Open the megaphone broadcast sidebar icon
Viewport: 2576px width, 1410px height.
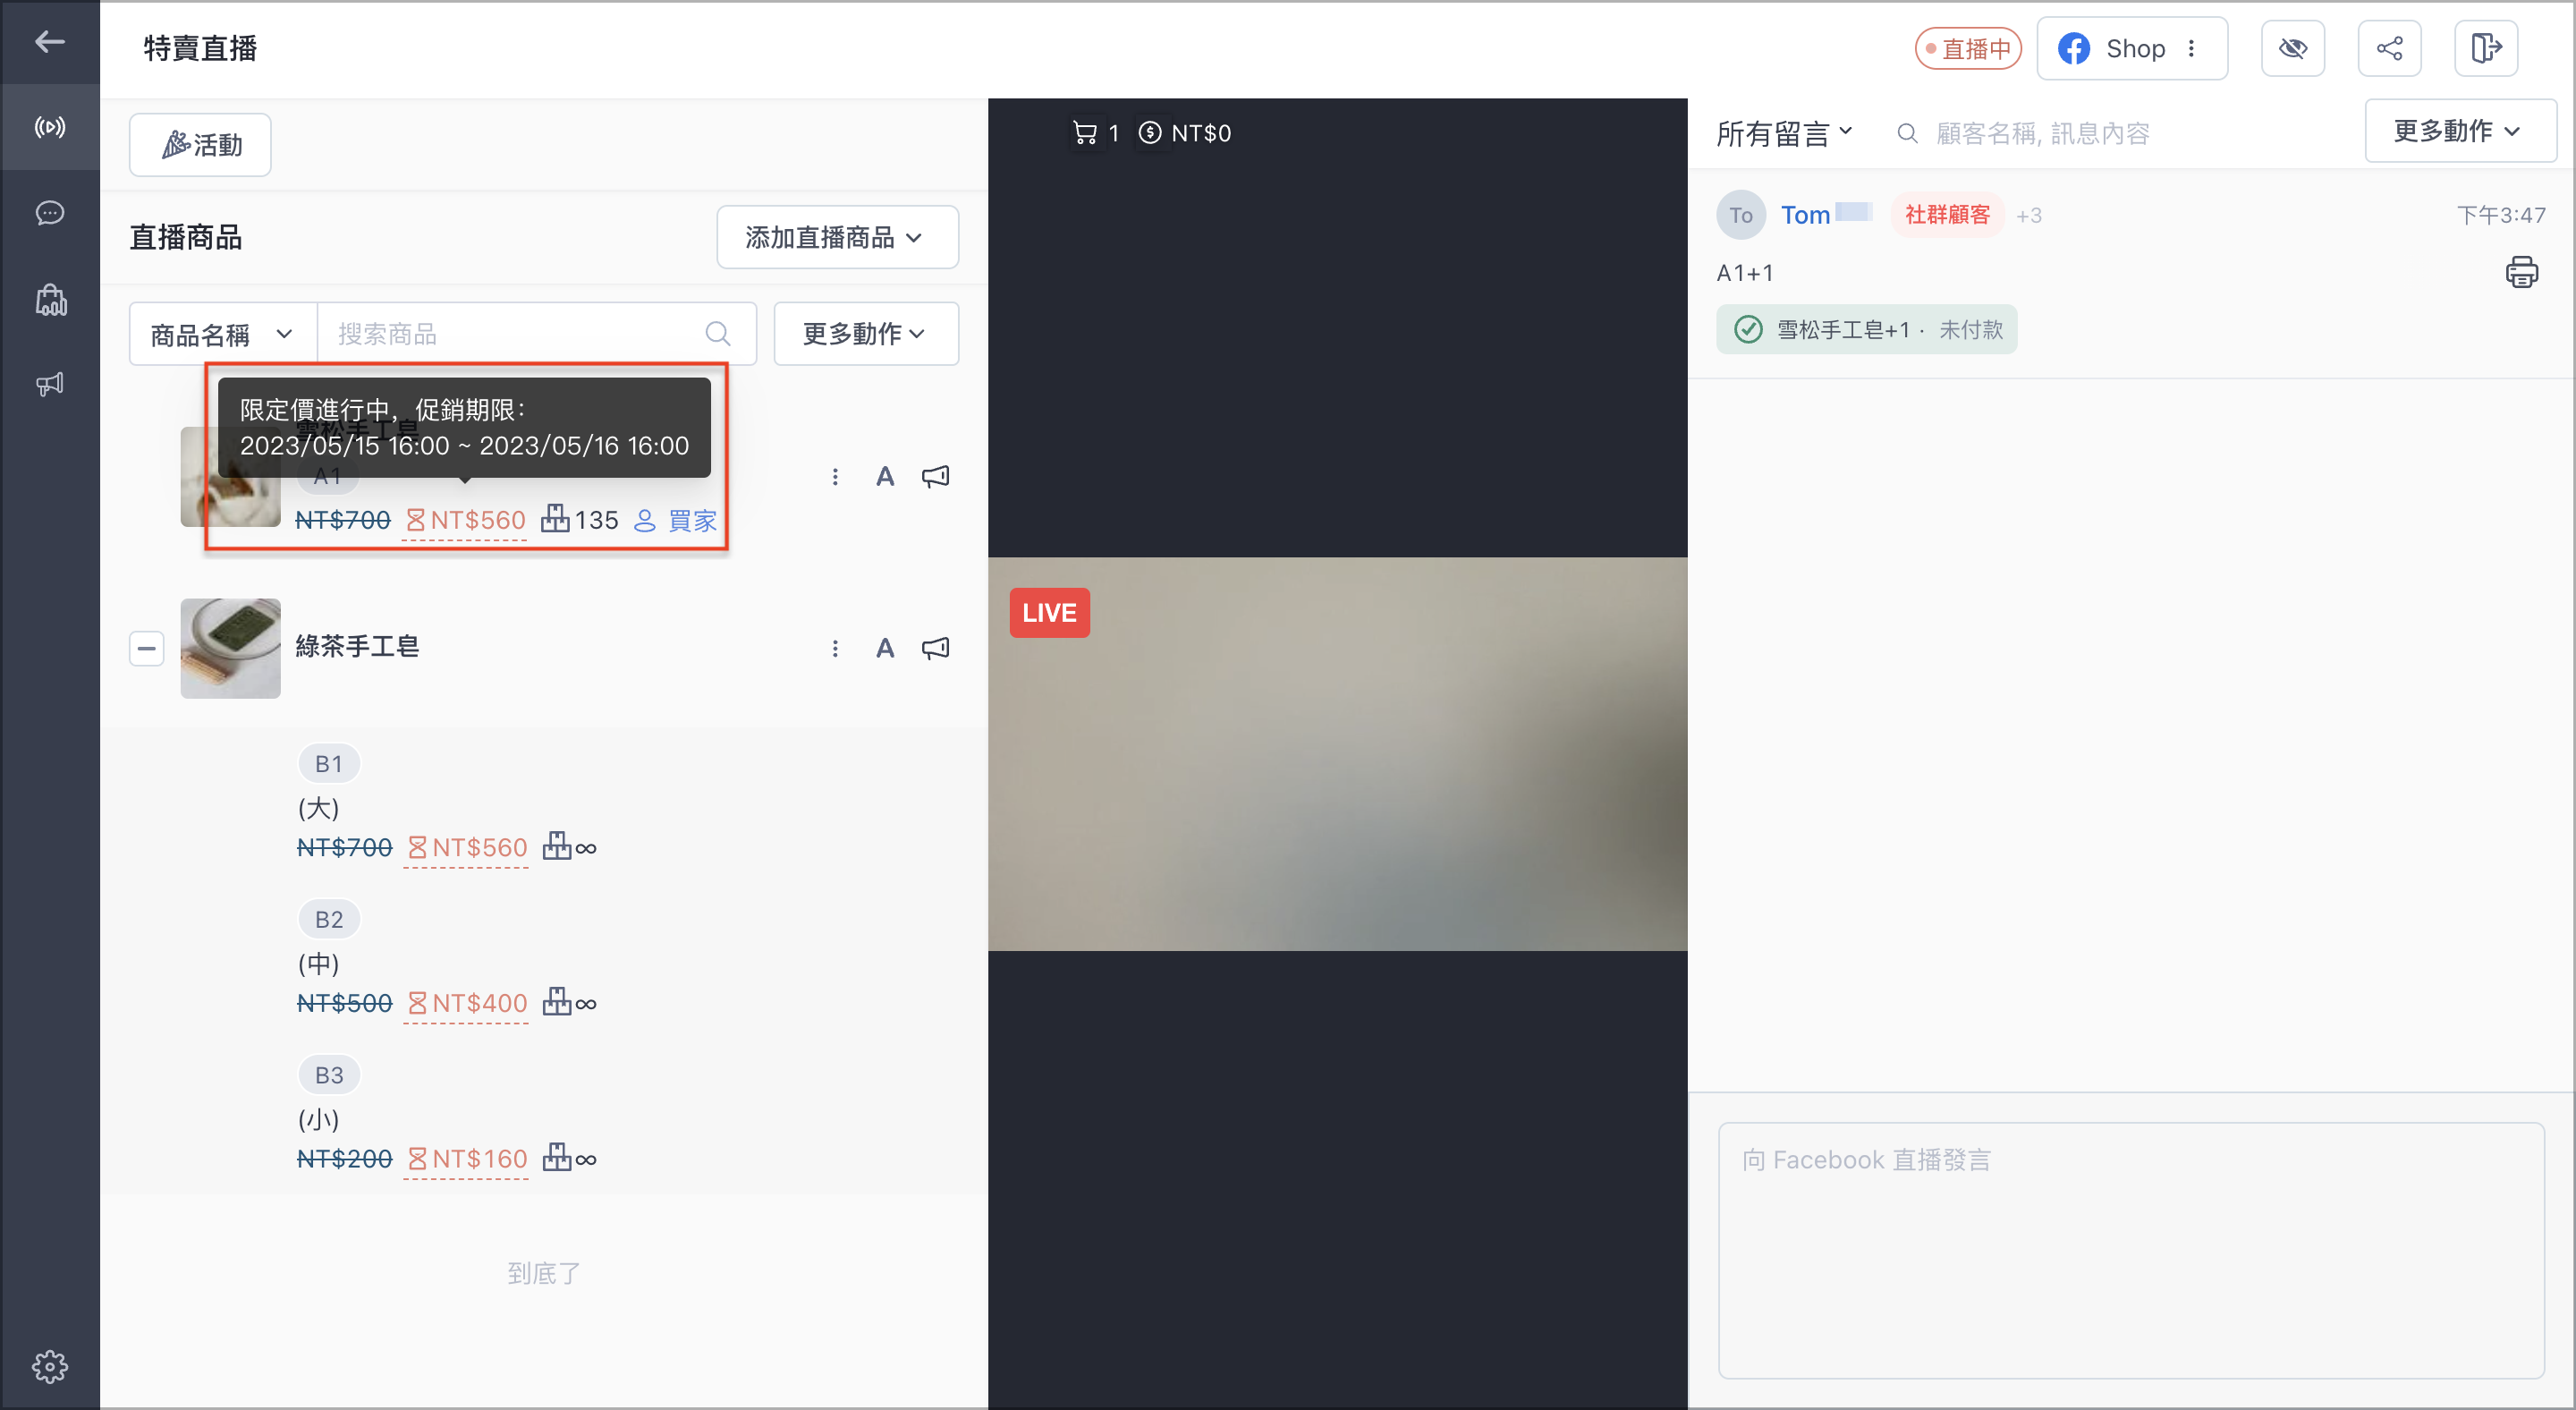pyautogui.click(x=49, y=384)
